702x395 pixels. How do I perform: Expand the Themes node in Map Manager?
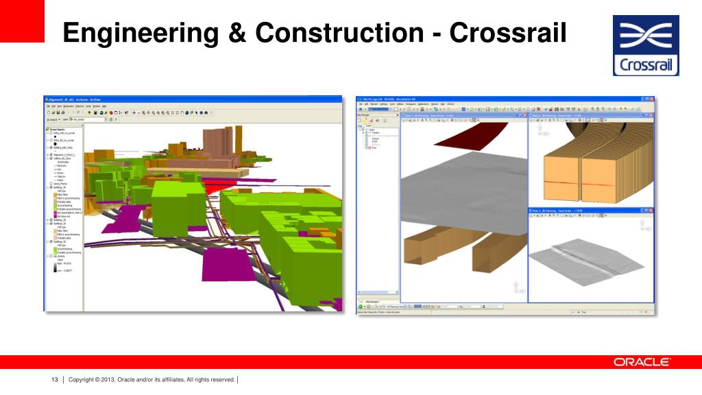363,132
